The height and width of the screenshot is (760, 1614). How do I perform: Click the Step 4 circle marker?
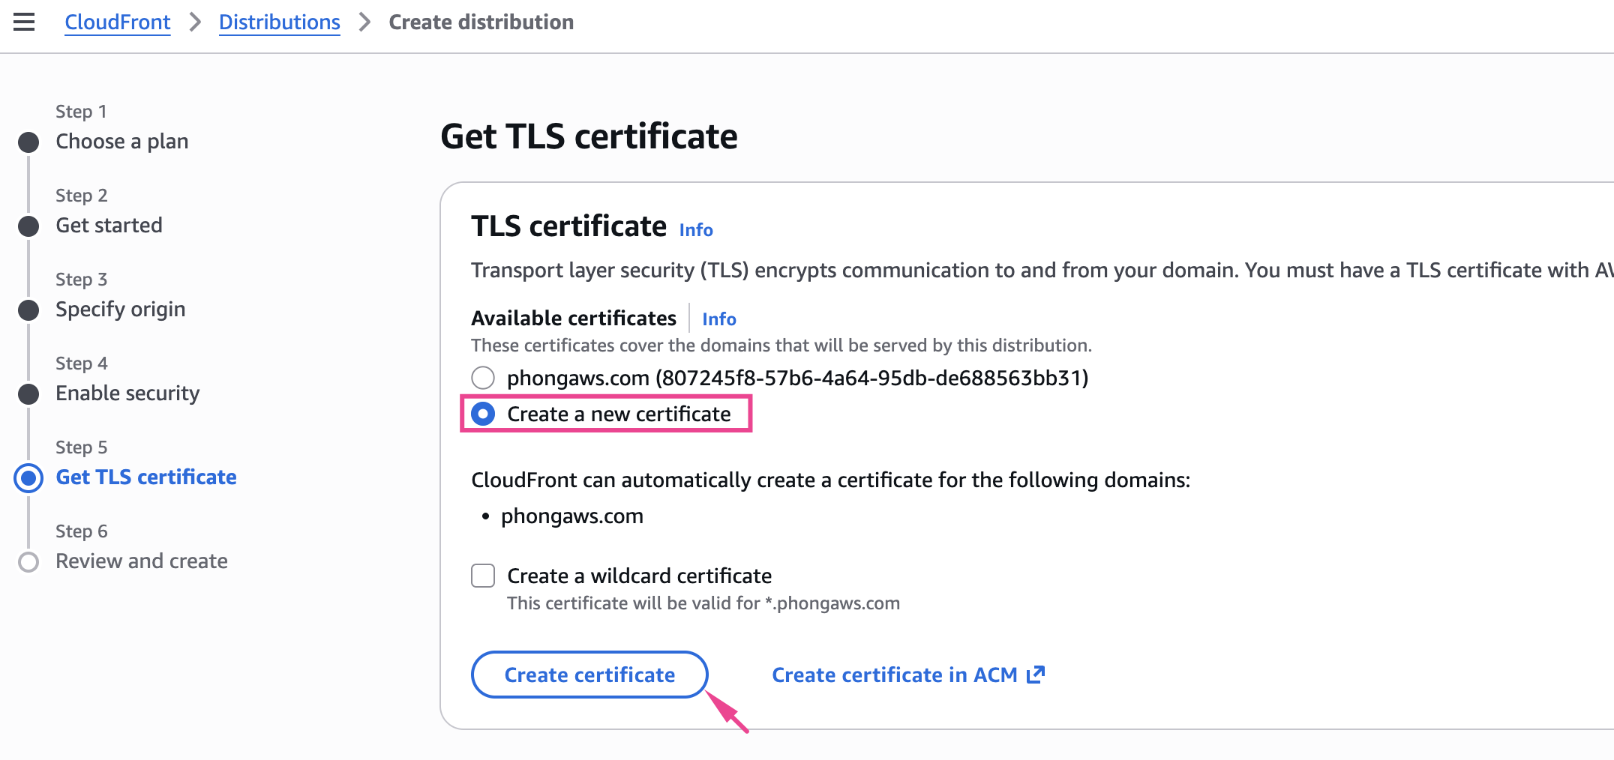tap(28, 394)
